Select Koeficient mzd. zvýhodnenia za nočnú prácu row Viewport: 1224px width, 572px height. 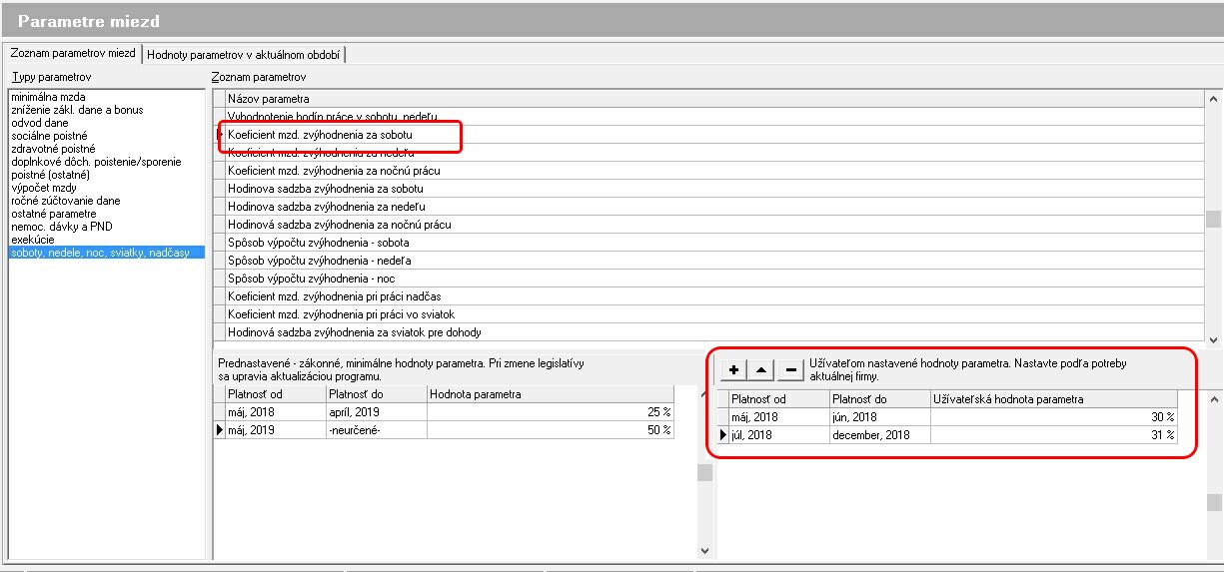coord(714,171)
